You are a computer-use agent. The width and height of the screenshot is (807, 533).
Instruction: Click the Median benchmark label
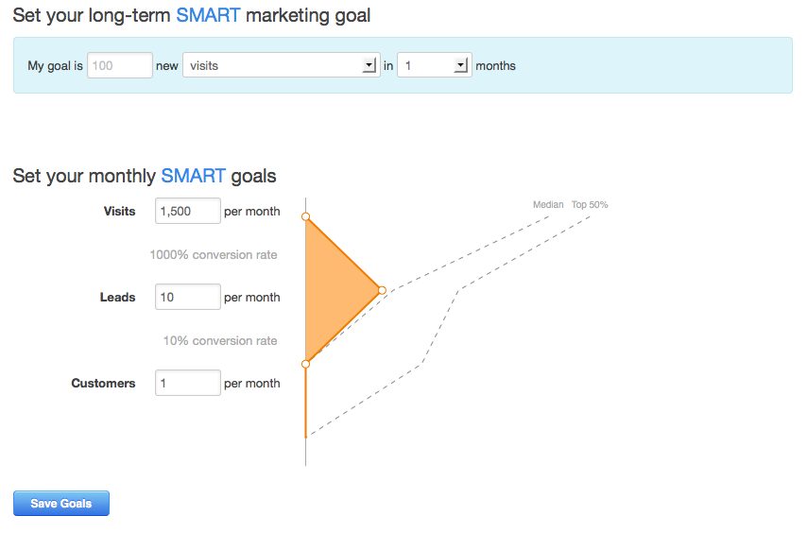(x=548, y=205)
